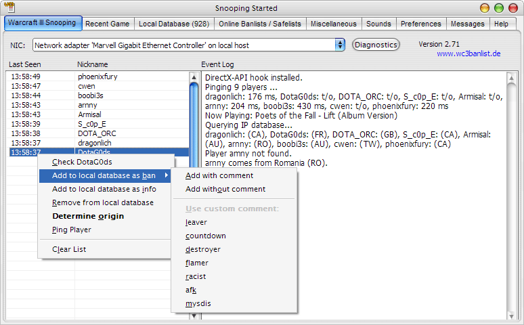Select Remove from local database

click(106, 202)
